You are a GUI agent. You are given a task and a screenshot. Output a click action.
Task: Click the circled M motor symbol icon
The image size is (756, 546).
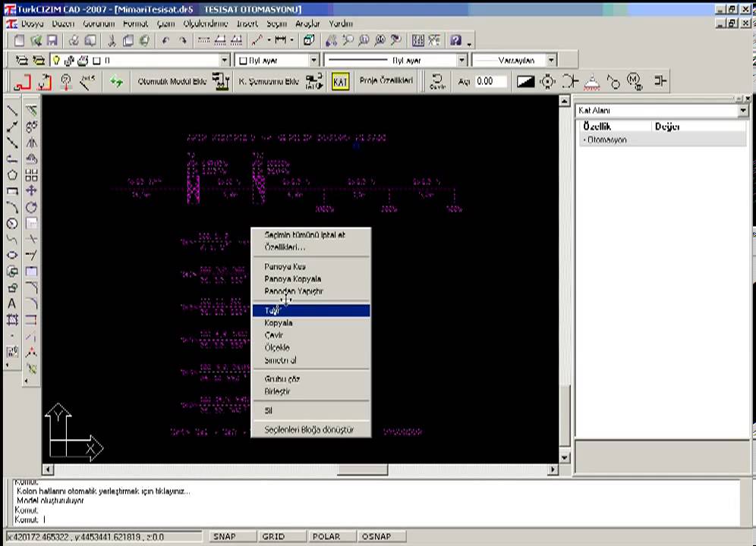click(635, 82)
